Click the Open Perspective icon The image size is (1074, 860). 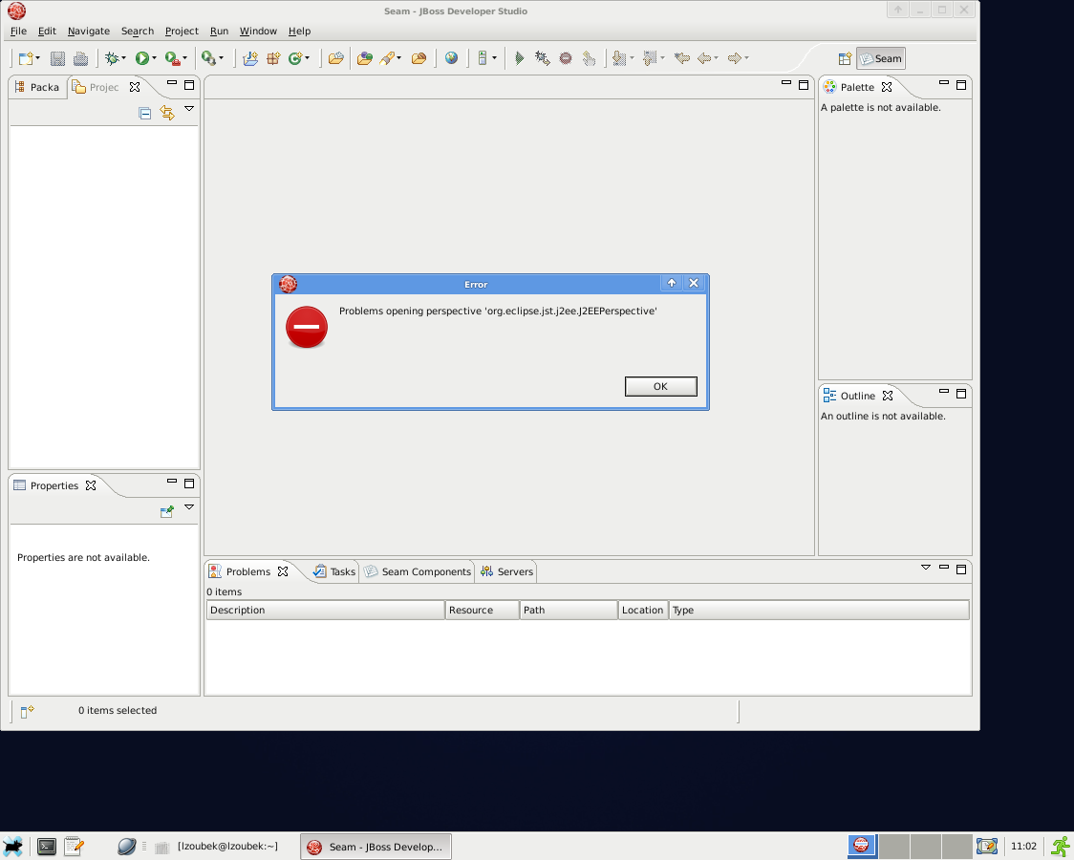(846, 59)
